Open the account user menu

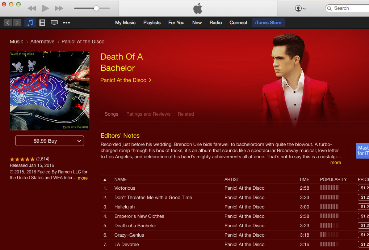tap(300, 8)
